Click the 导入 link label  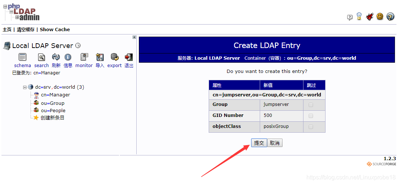[100, 66]
